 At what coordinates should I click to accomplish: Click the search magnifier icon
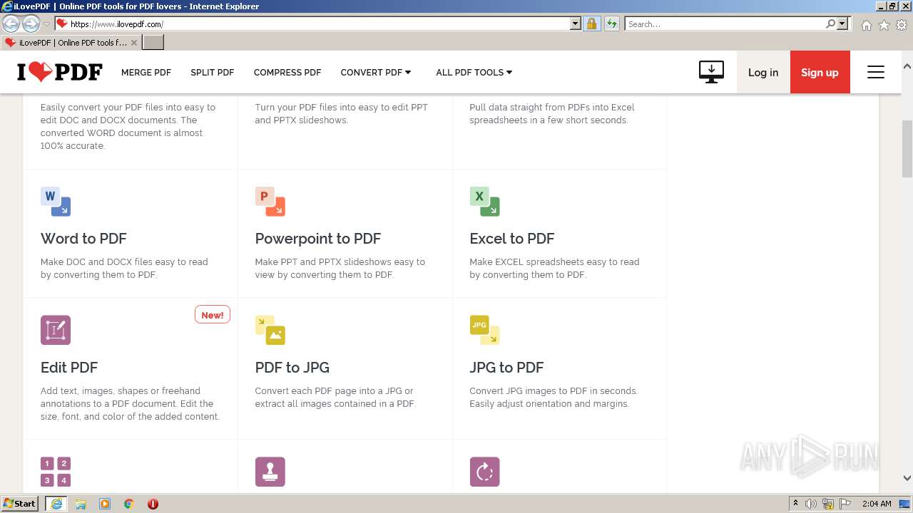coord(830,24)
